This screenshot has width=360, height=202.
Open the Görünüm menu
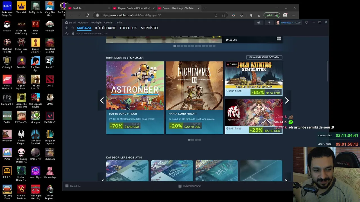(83, 22)
